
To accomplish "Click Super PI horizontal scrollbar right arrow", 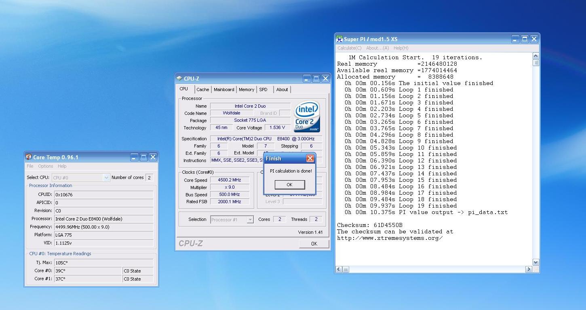I will pyautogui.click(x=529, y=269).
